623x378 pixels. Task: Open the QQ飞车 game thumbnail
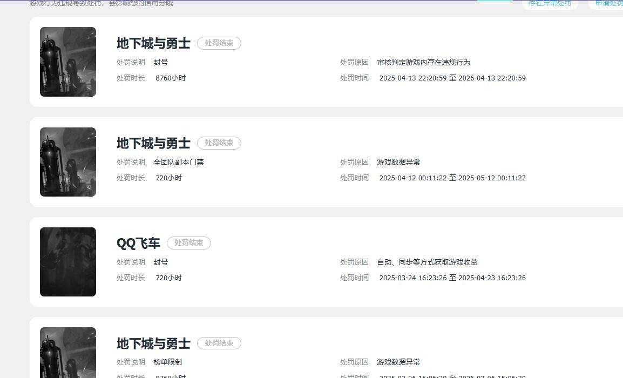click(68, 261)
